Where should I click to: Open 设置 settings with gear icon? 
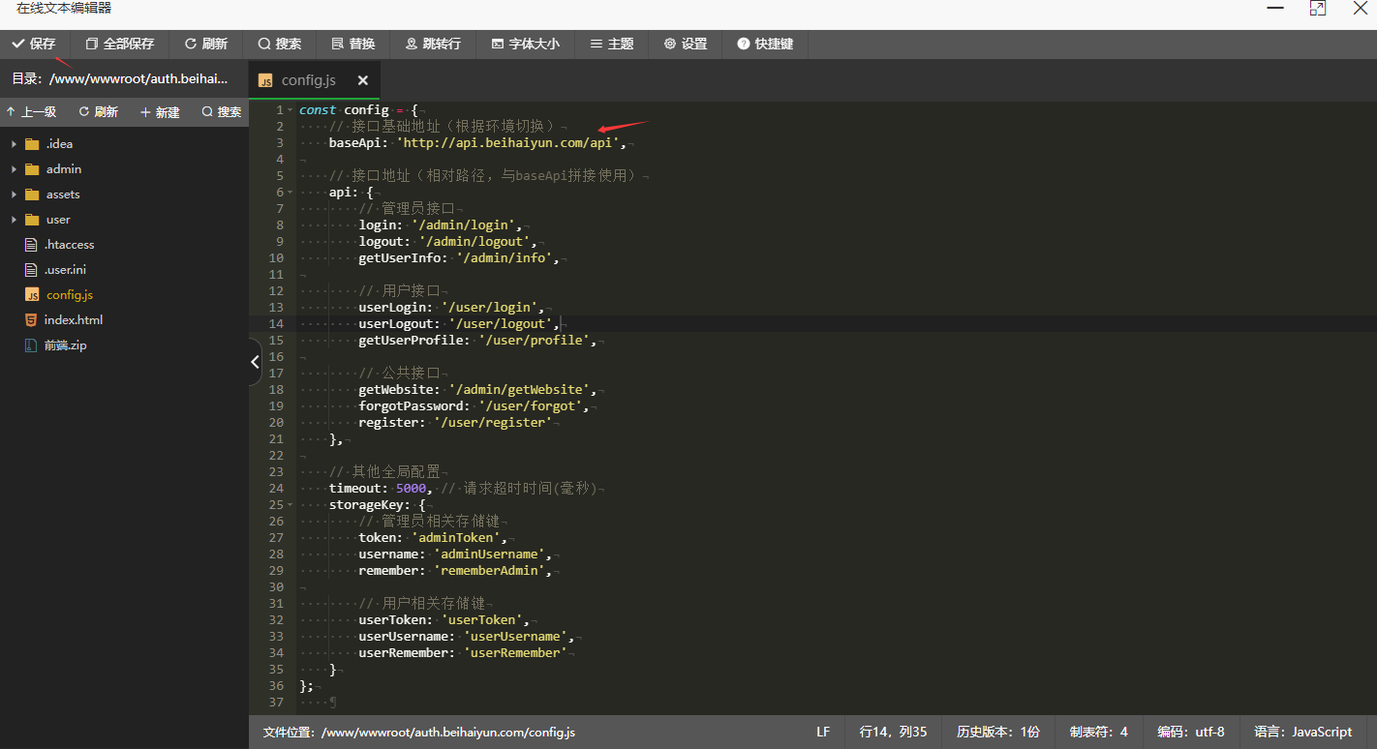tap(686, 45)
